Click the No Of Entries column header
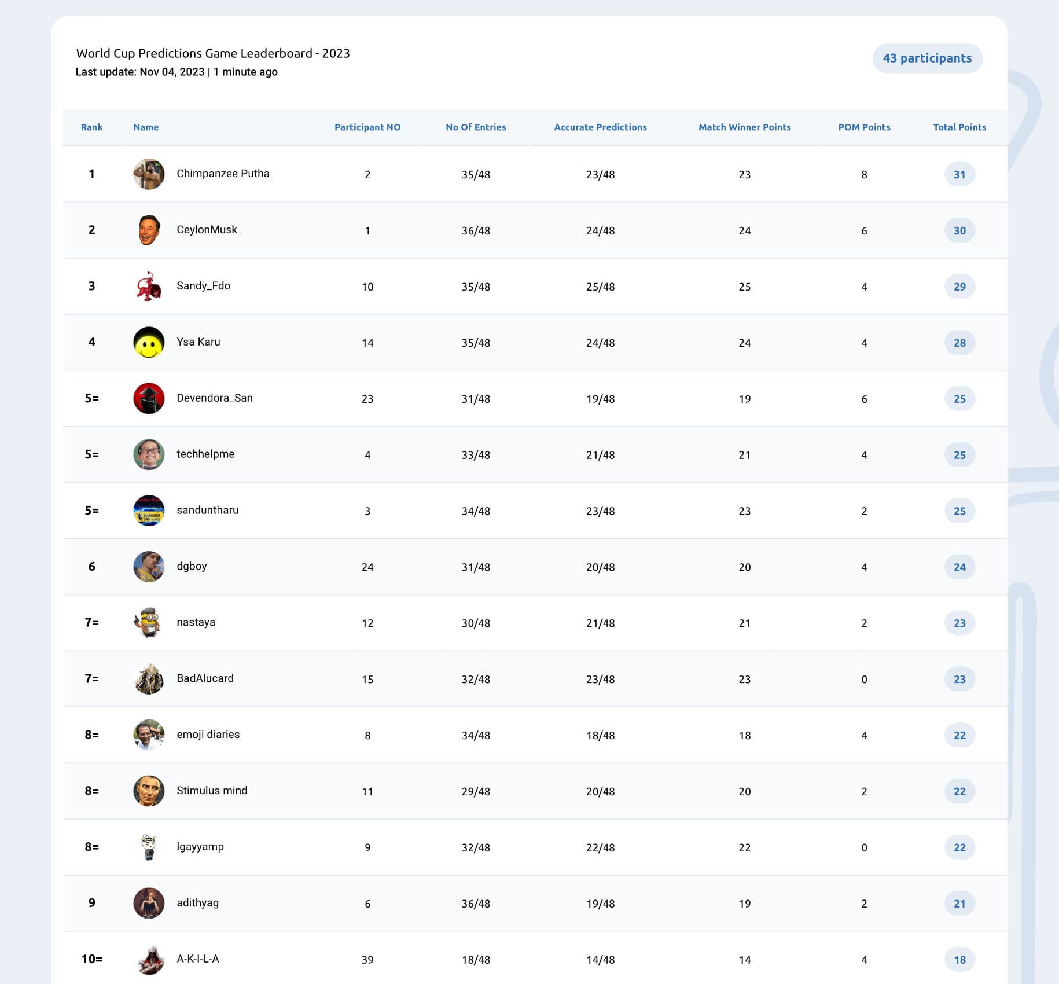 [x=476, y=127]
